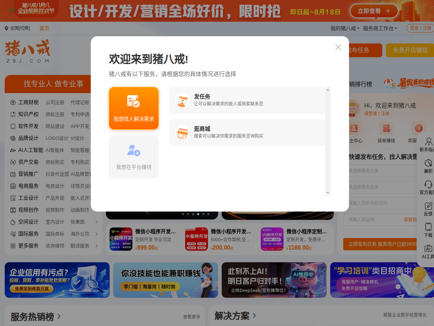This screenshot has height=326, width=434.
Task: Open 微信小程序开发 ¥999.00 product thumbnail
Action: pos(121,239)
